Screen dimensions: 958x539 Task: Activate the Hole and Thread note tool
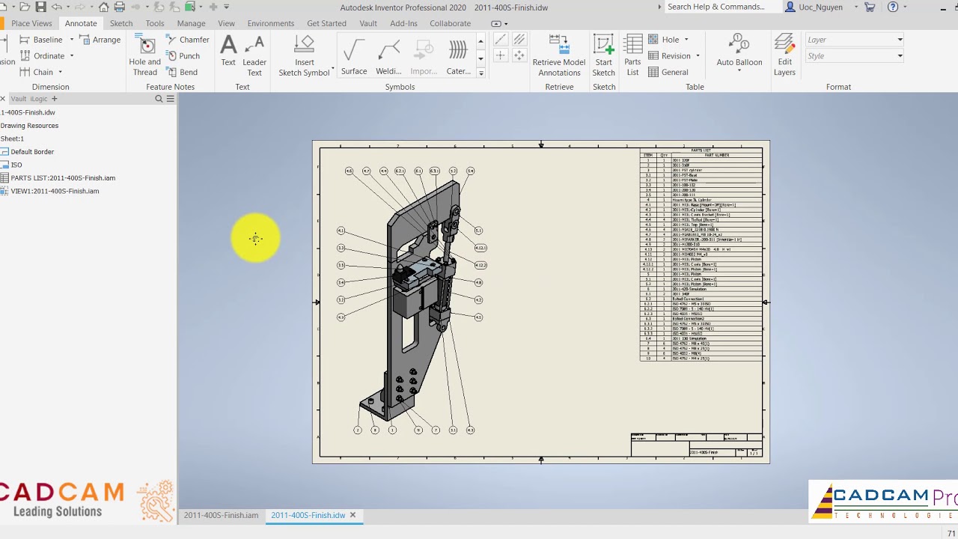pos(144,55)
